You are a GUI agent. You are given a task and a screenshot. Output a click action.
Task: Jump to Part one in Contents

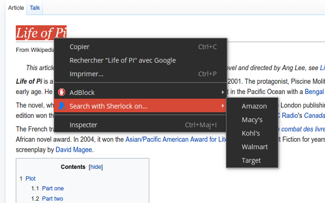pyautogui.click(x=53, y=188)
